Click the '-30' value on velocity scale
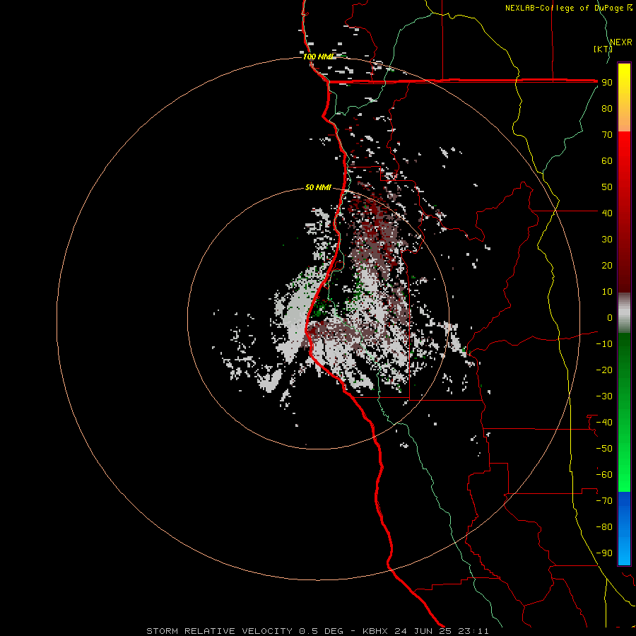This screenshot has width=636, height=636. [x=604, y=396]
